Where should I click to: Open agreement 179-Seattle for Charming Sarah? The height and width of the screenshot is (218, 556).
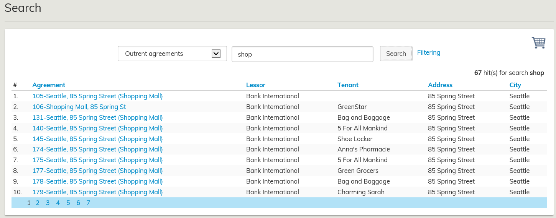coord(97,192)
